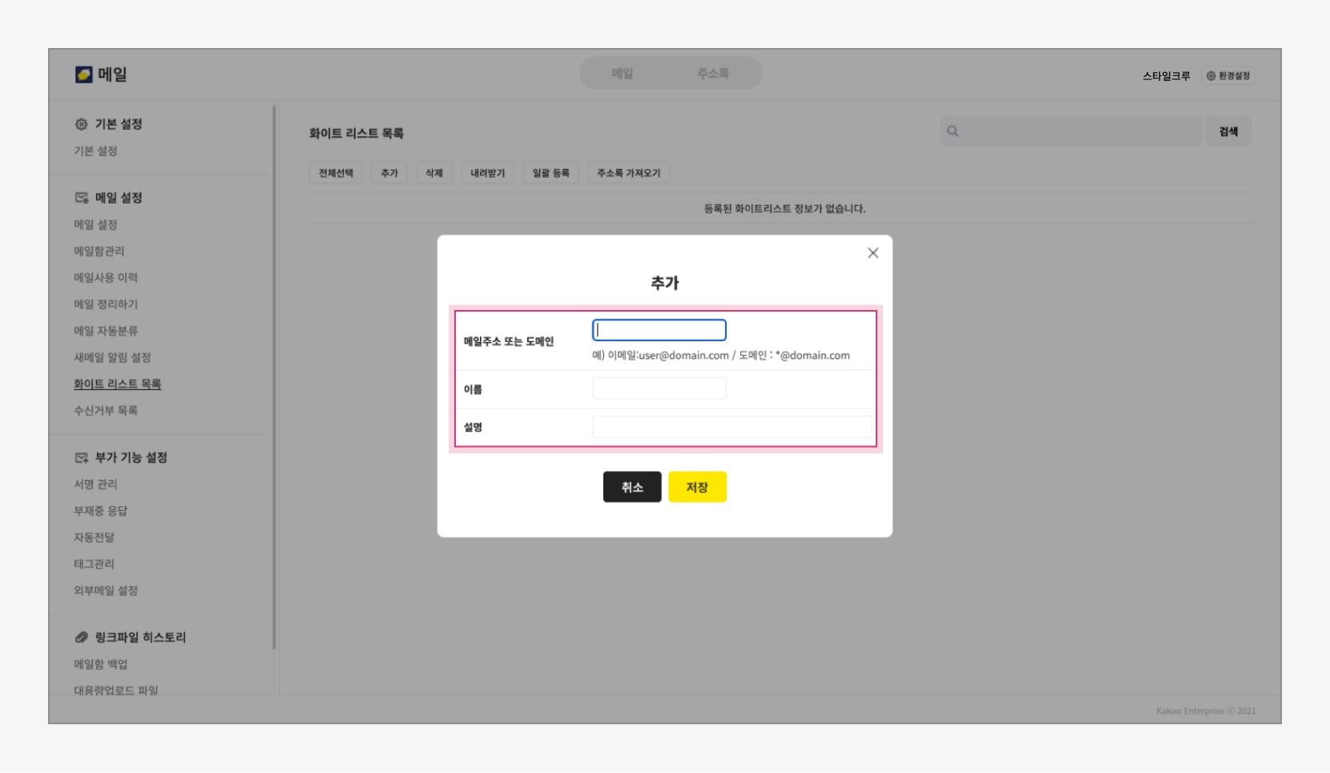Click the icon beside 부가 기능 설정 heading
Screen dimensions: 1330x773
coord(81,457)
